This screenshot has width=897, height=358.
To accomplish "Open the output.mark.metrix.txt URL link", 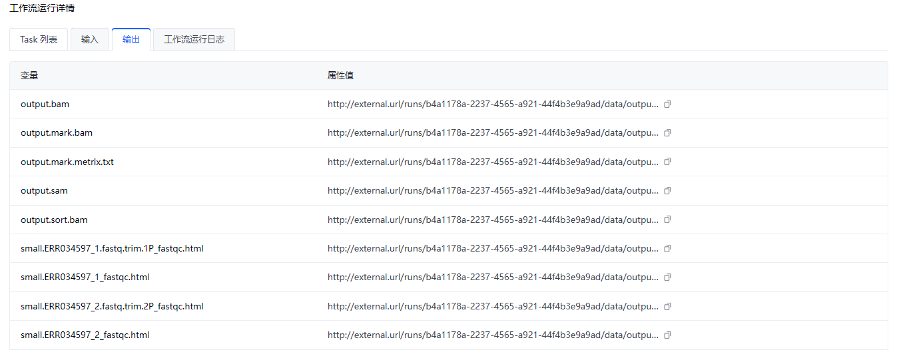I will [493, 162].
